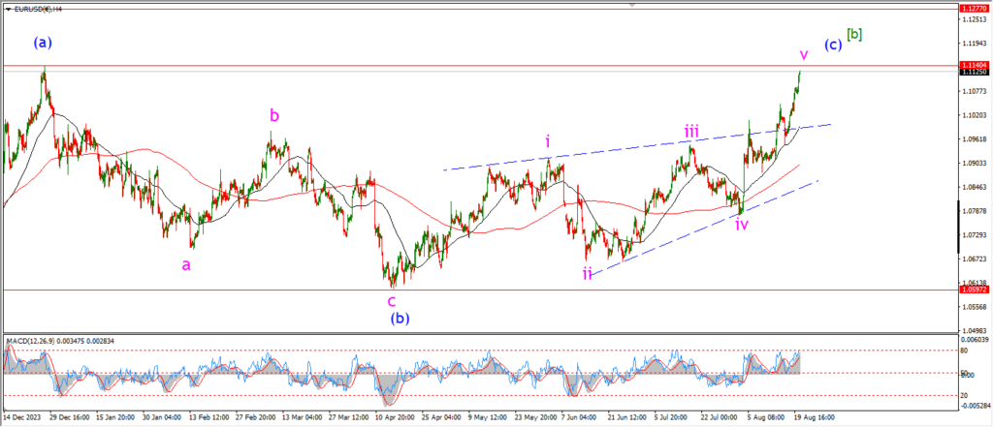Click the magenta iii wave label

(690, 131)
